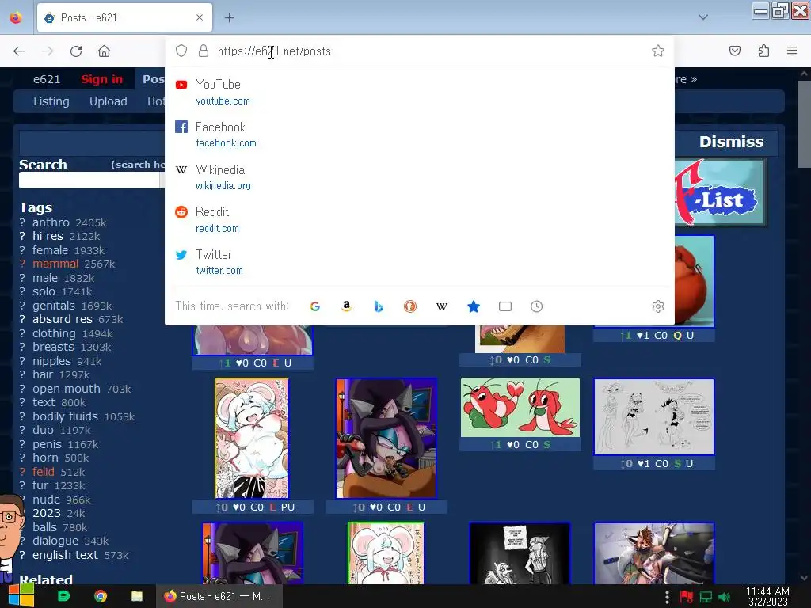Viewport: 811px width, 608px height.
Task: Click the red Sign in link
Action: 102,79
